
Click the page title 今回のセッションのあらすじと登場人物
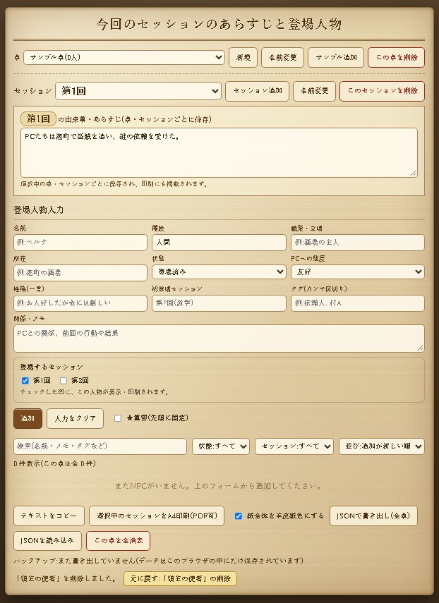tap(219, 24)
